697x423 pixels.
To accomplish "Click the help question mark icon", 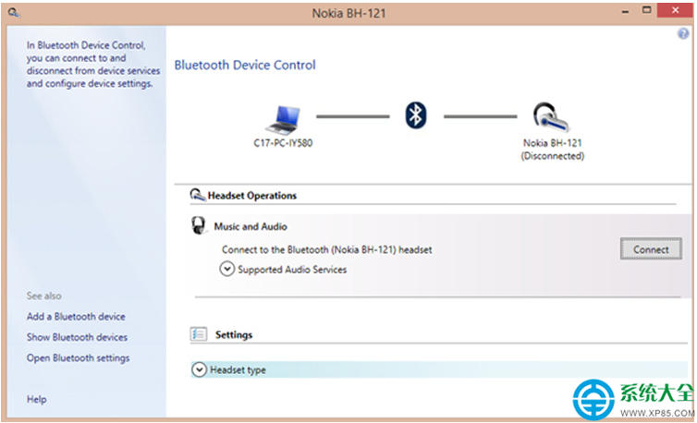I will (683, 33).
